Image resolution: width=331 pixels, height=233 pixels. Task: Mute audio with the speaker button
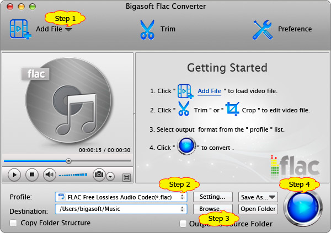point(50,175)
